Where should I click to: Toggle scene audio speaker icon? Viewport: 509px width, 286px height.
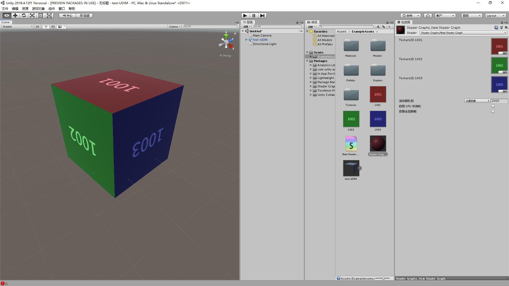click(53, 26)
